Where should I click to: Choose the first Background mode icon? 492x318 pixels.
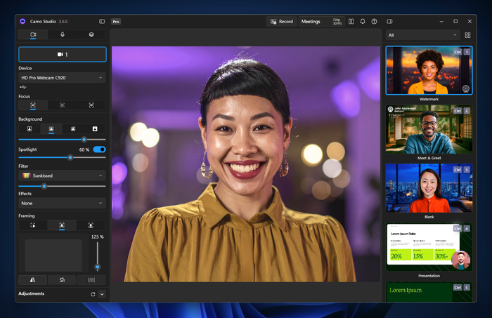[30, 128]
